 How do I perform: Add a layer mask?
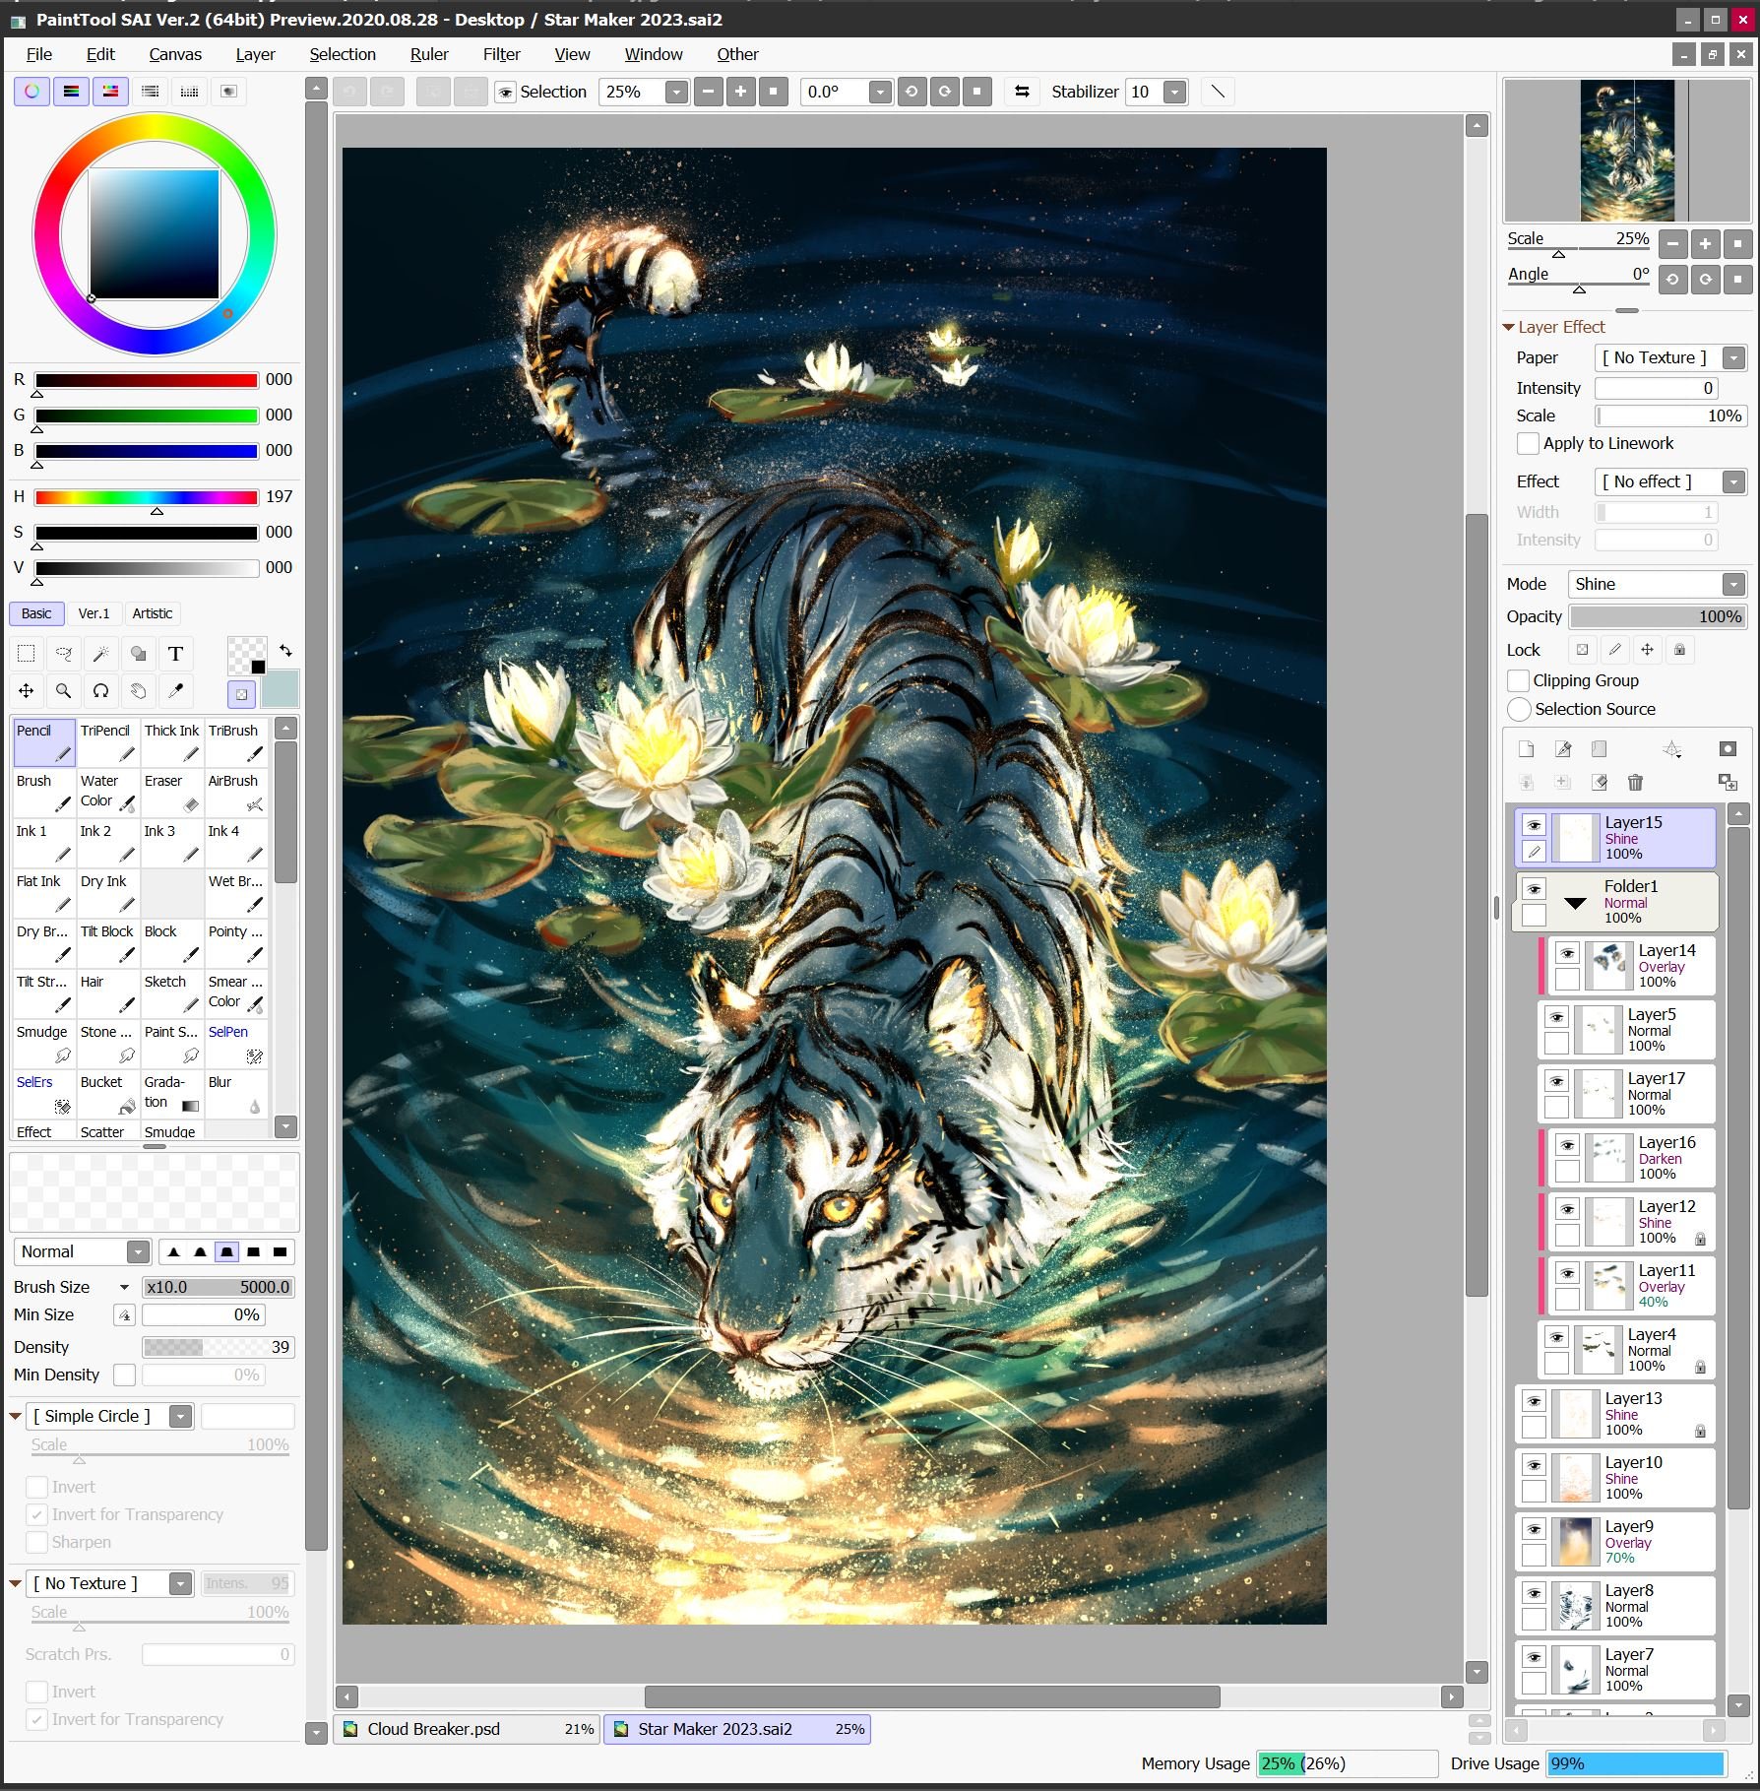(x=1728, y=749)
